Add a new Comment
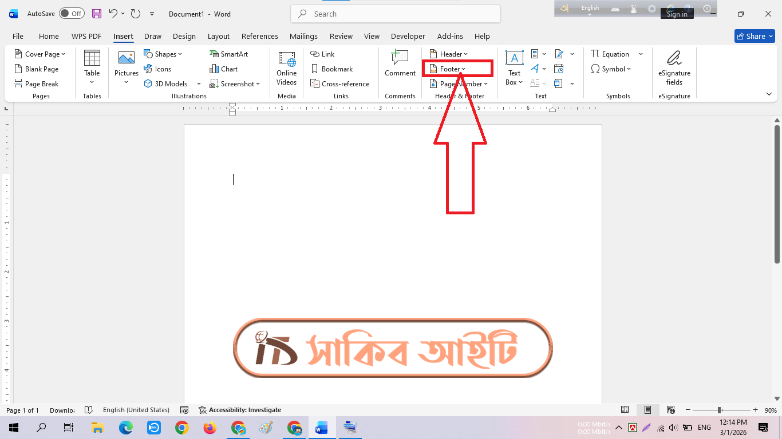Screen dimensions: 782x439 coord(400,63)
